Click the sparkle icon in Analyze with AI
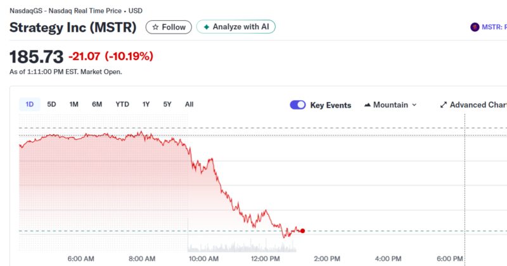Screen dimensions: 507x266 tap(206, 27)
